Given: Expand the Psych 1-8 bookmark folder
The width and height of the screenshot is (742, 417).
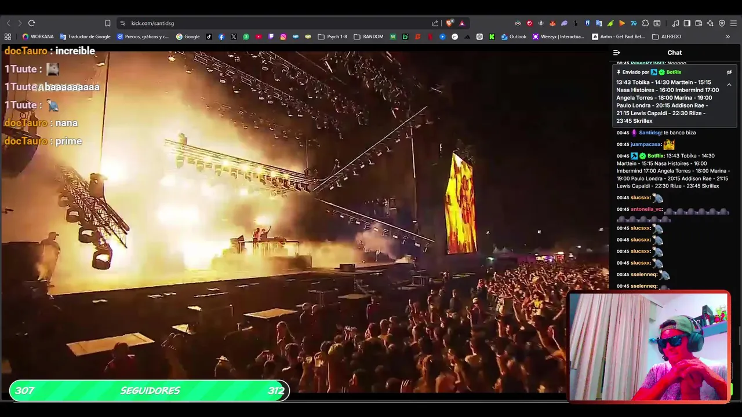Looking at the screenshot, I should [x=333, y=36].
